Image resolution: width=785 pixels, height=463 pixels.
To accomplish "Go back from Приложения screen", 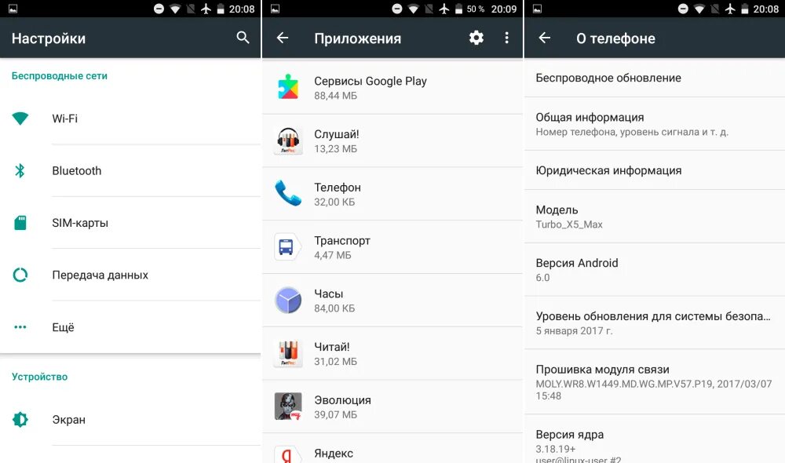I will tap(283, 38).
